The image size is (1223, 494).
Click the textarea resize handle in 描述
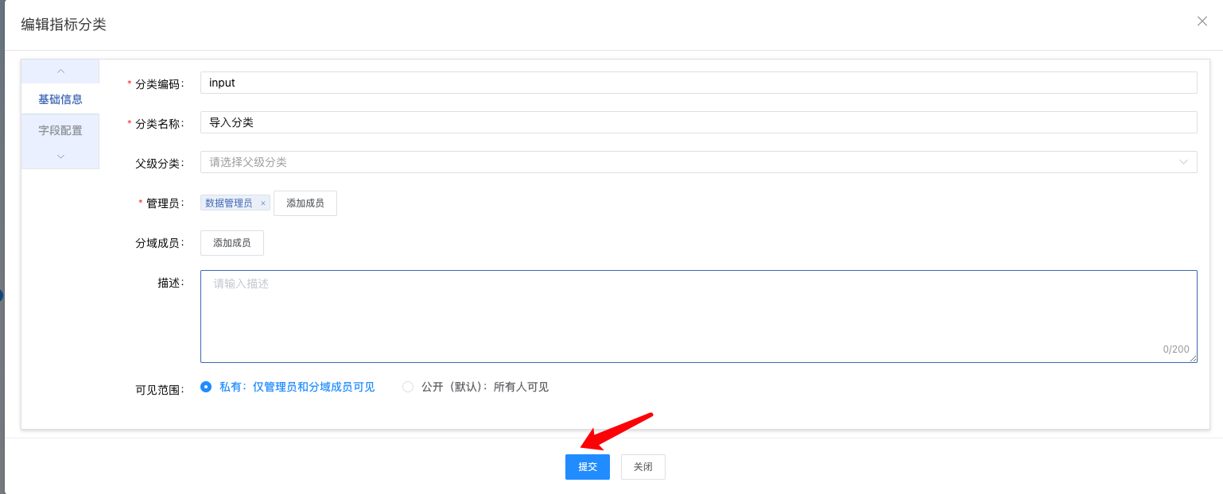[1193, 359]
